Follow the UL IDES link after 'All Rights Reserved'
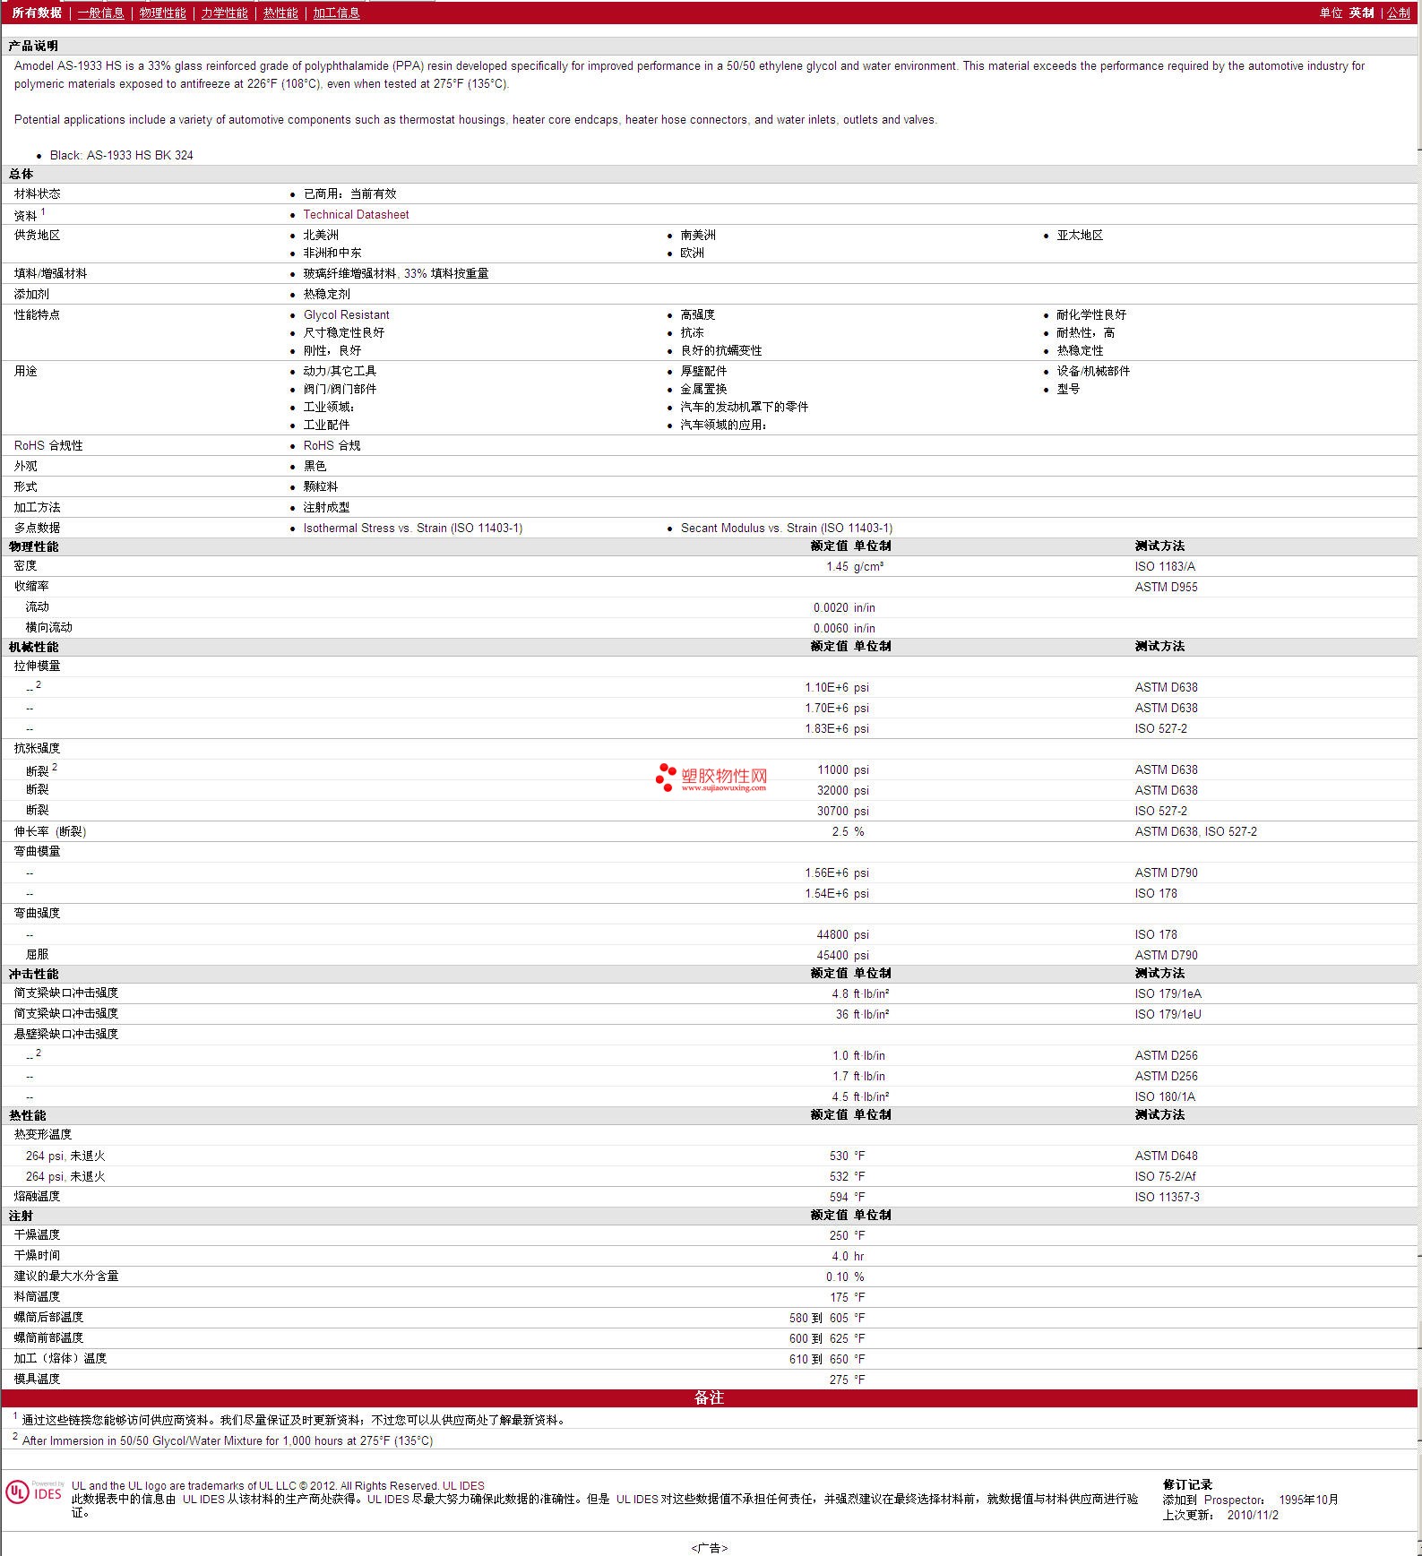 (x=463, y=1485)
